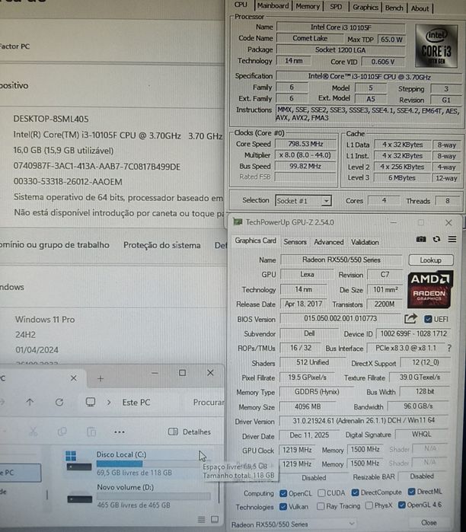
Task: Click the Copy icon in Explorer toolbar
Action: [x=62, y=432]
